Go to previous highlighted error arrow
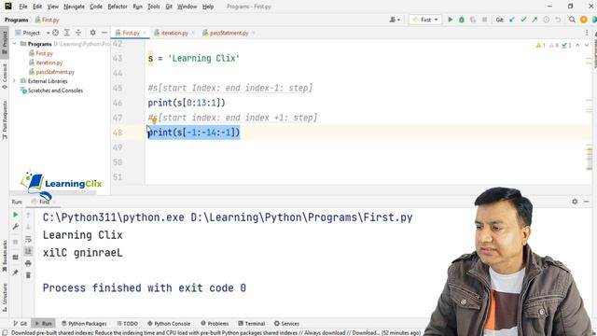Screen dimensions: 597x336 (x=577, y=46)
